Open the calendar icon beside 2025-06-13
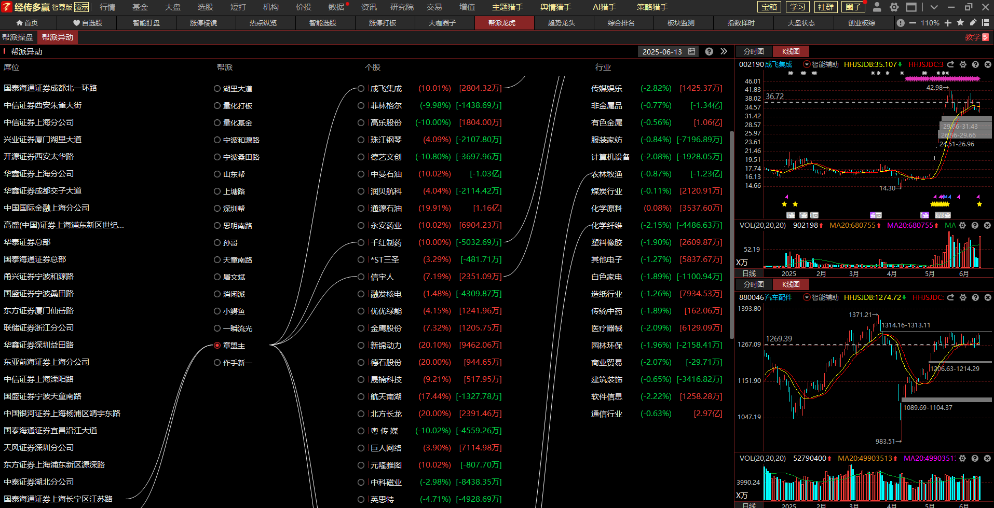This screenshot has height=508, width=994. [691, 51]
